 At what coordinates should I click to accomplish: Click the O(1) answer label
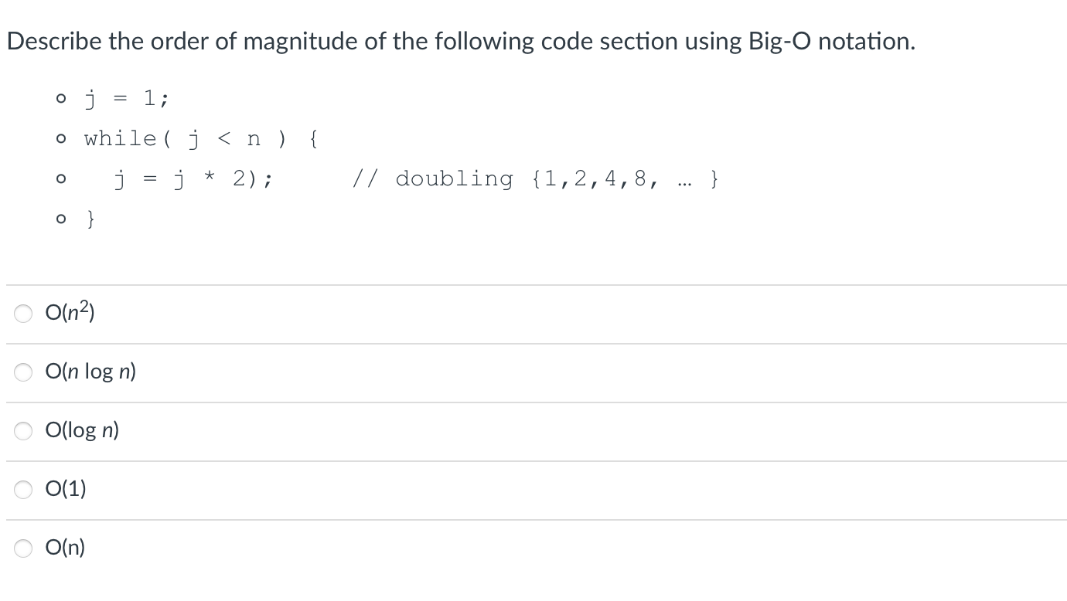[x=66, y=488]
